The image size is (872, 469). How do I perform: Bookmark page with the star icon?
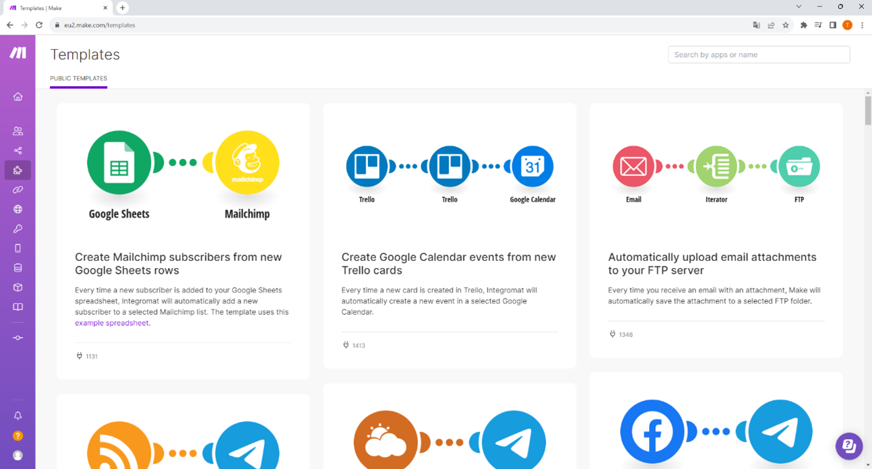[786, 25]
